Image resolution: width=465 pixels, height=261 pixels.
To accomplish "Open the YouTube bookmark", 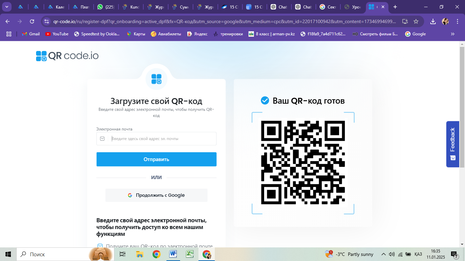I will 57,34.
